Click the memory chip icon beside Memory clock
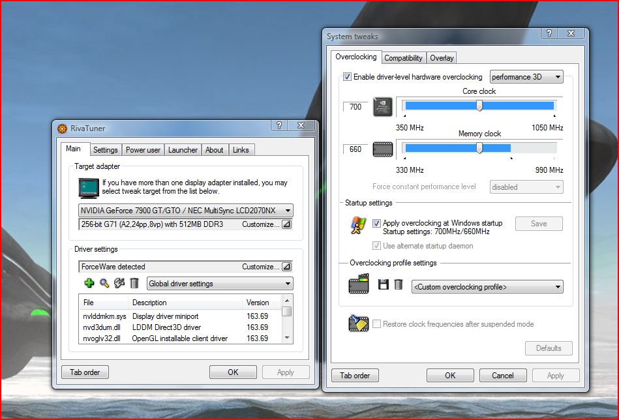 tap(382, 149)
